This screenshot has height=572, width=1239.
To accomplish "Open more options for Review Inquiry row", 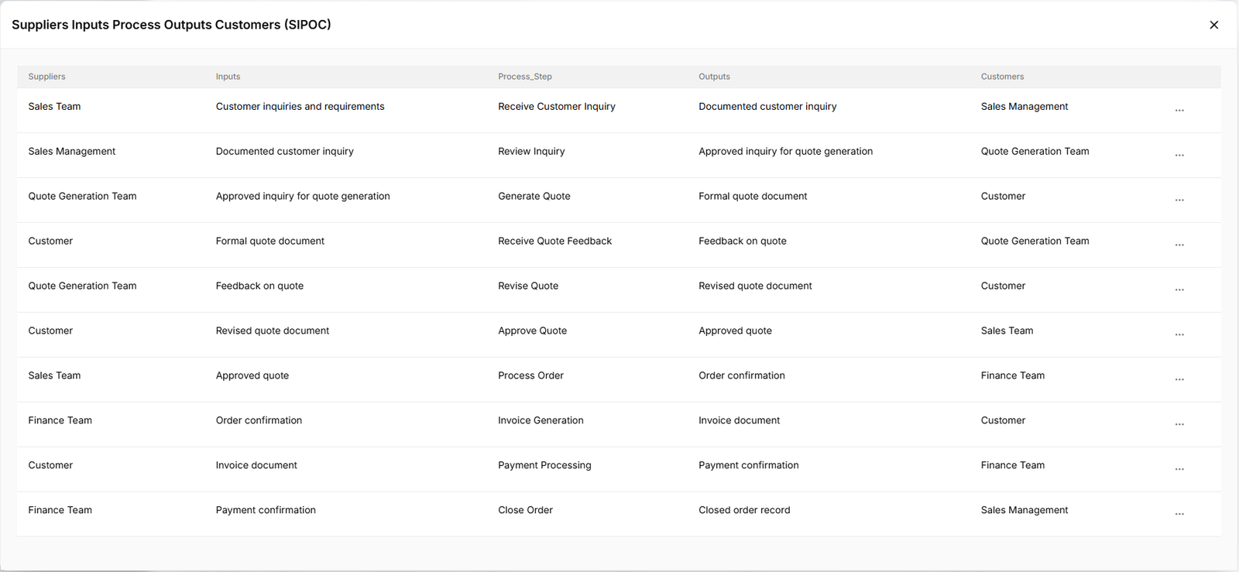I will [1179, 156].
